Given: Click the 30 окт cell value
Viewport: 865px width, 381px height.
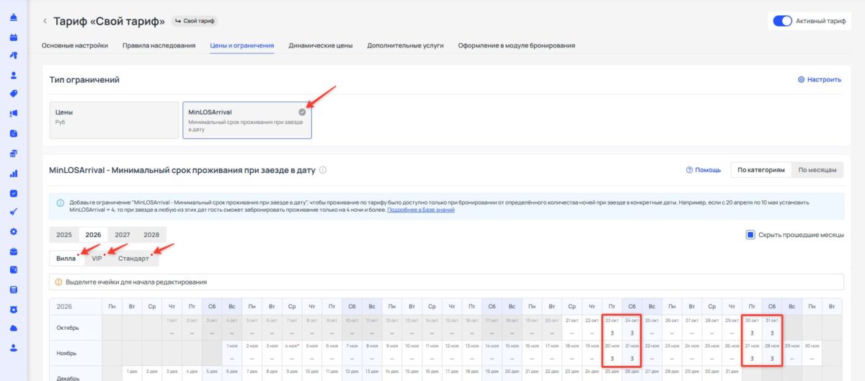Looking at the screenshot, I should click(x=752, y=333).
